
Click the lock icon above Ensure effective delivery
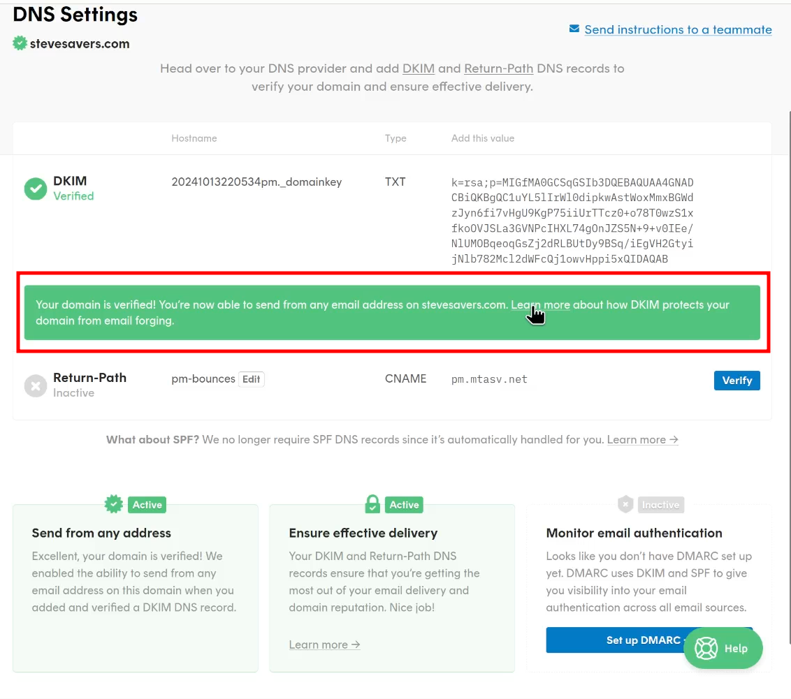click(x=372, y=503)
